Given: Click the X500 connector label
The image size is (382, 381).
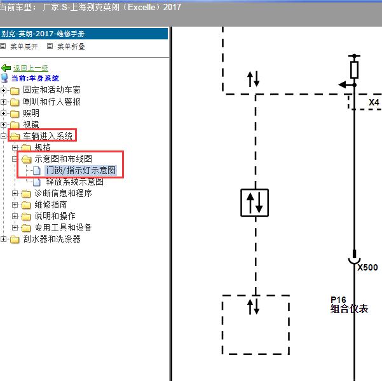Looking at the screenshot, I should tap(367, 267).
